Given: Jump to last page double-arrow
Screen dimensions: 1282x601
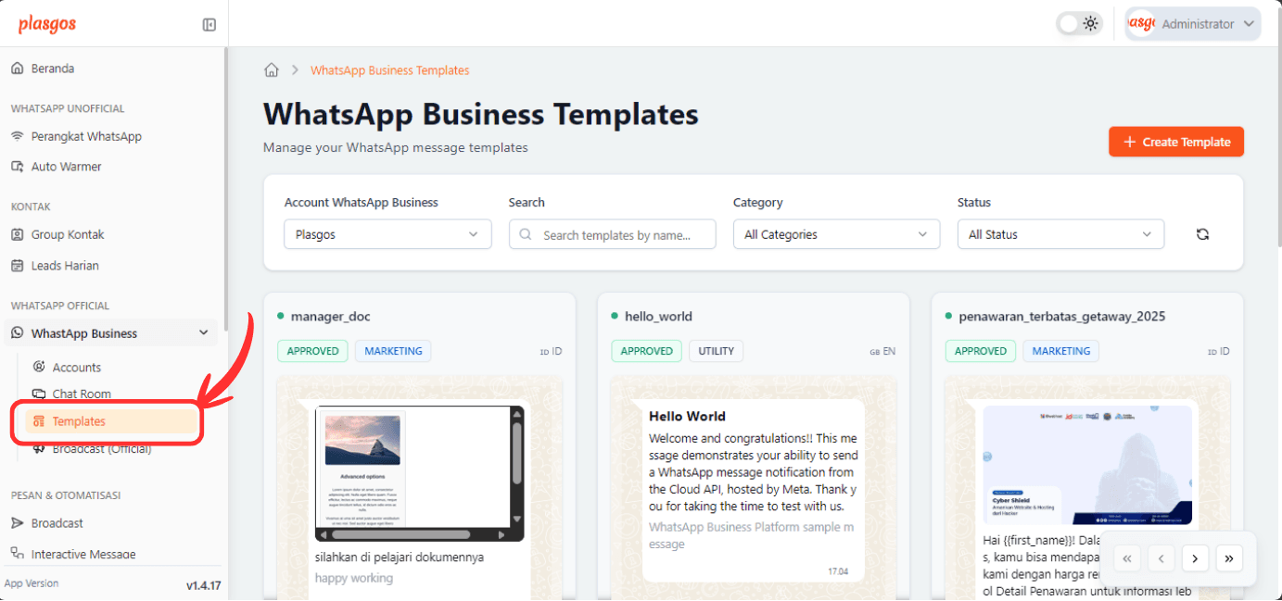Looking at the screenshot, I should tap(1228, 558).
